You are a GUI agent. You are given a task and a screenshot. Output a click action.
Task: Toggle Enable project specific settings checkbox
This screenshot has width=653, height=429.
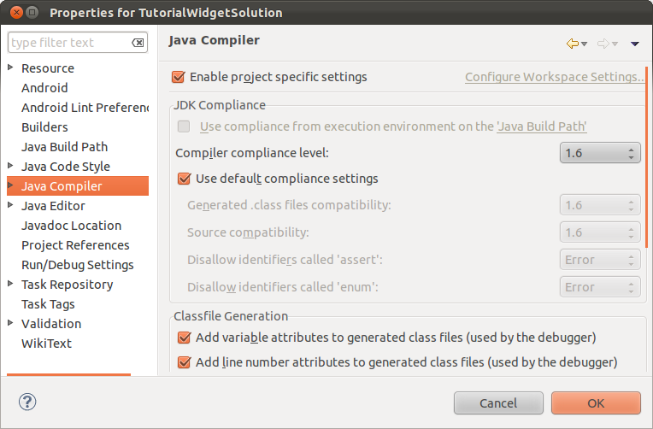179,77
